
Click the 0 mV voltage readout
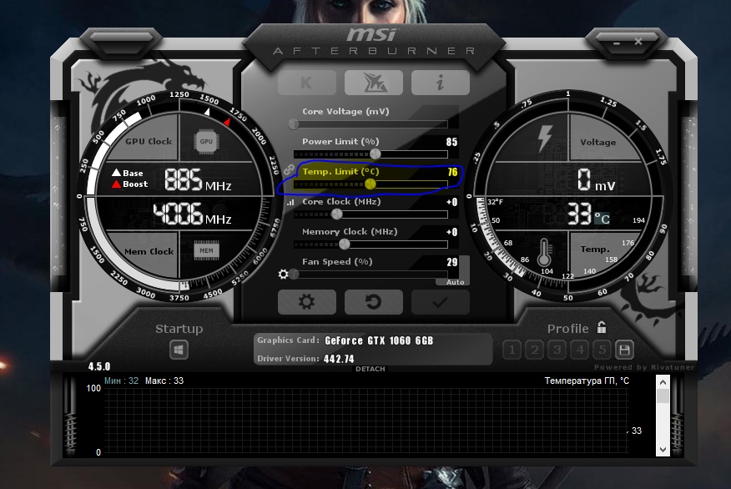pos(597,180)
